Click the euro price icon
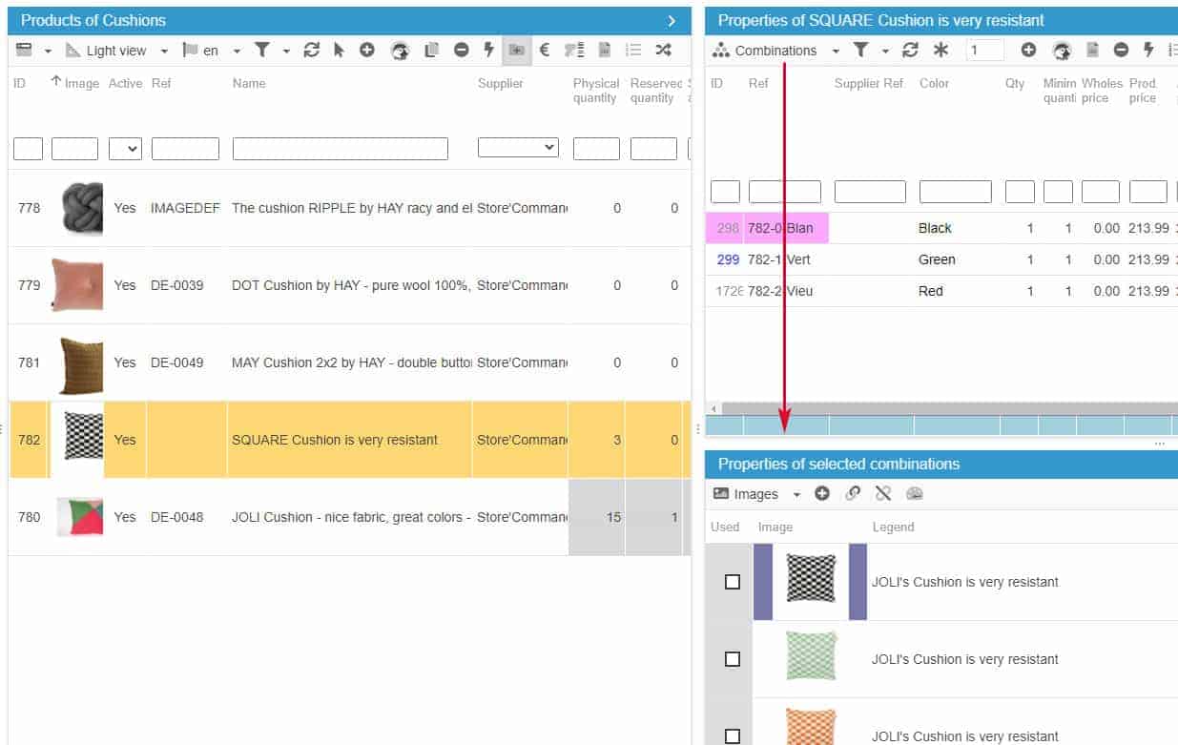The height and width of the screenshot is (745, 1178). pyautogui.click(x=545, y=51)
